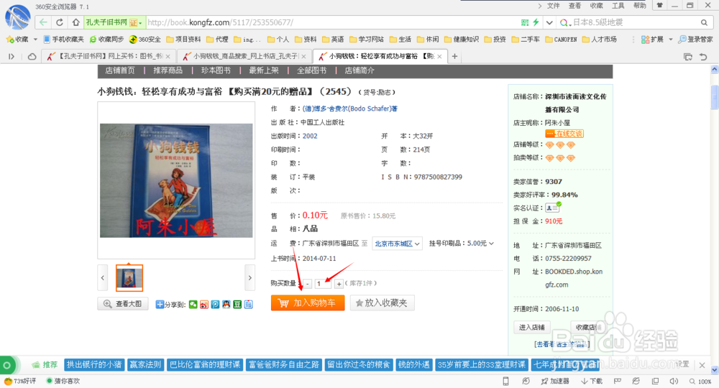Open the browser home page icon

pos(76,22)
